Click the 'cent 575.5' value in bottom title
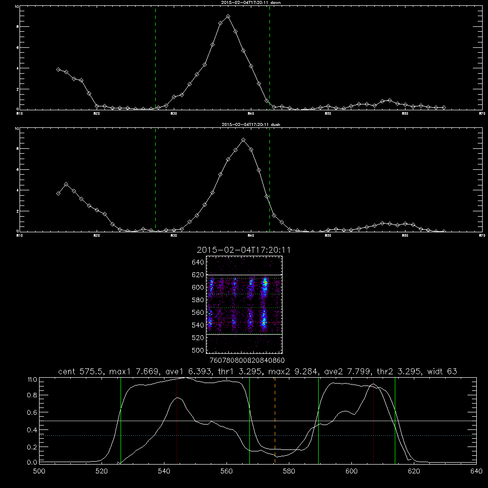488x488 pixels. 81,371
